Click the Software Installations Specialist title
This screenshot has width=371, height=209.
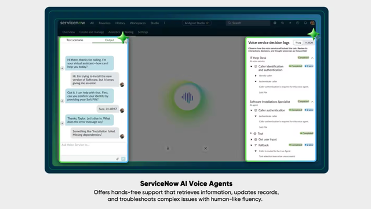pos(270,102)
